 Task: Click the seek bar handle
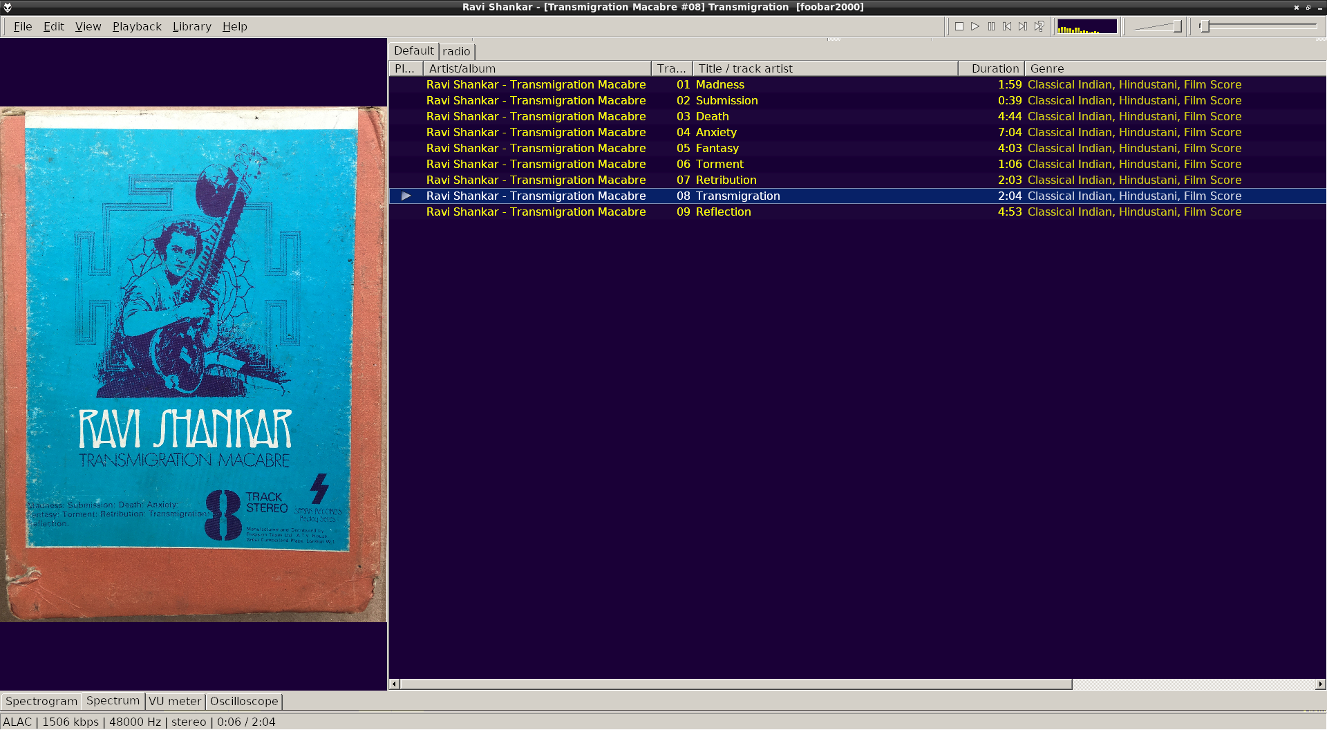point(1204,26)
